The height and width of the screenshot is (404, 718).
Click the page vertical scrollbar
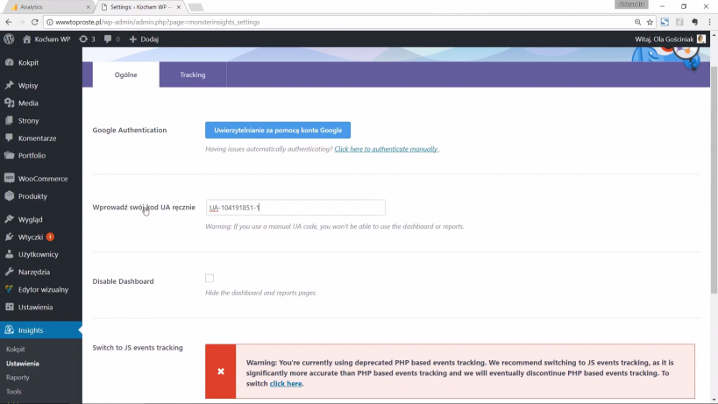714,180
